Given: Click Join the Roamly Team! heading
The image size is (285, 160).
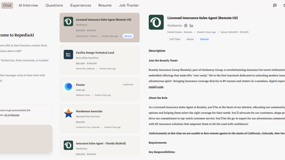Looking at the screenshot, I should [x=163, y=61].
